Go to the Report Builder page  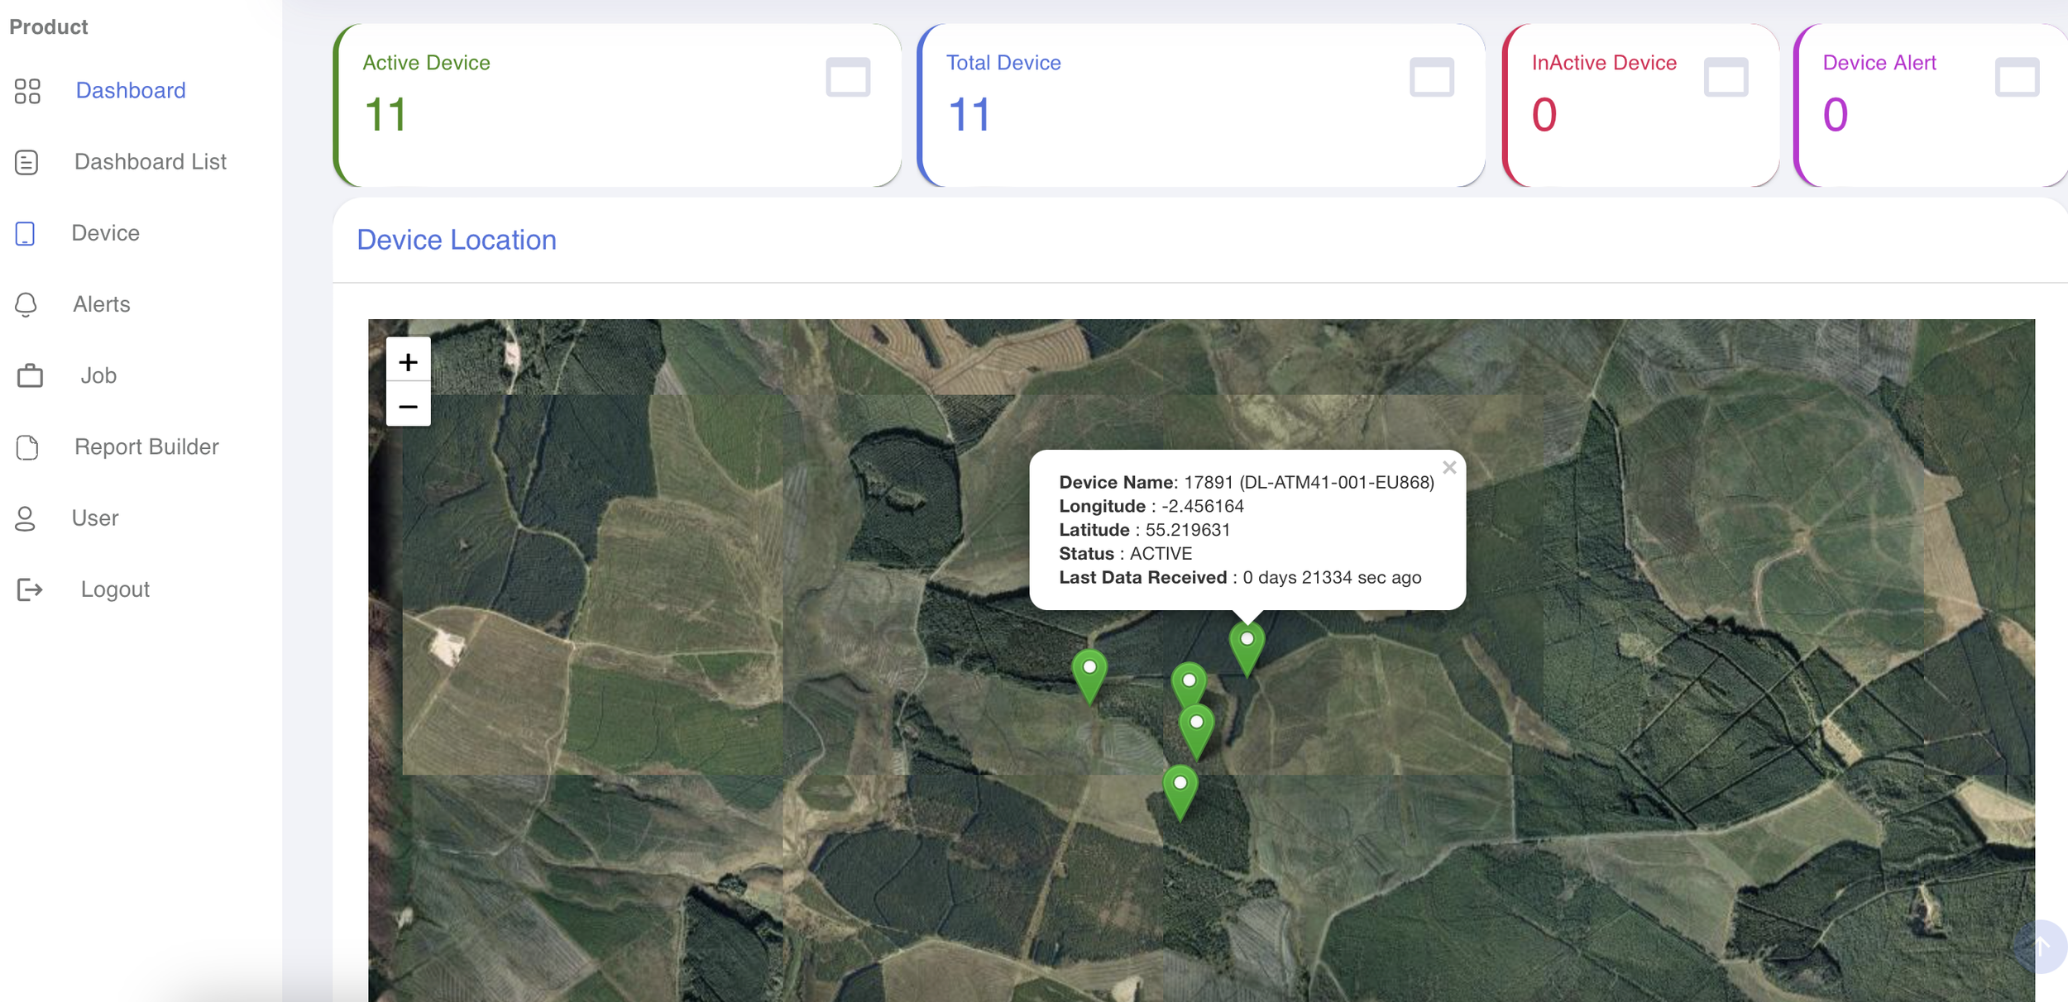click(x=146, y=447)
